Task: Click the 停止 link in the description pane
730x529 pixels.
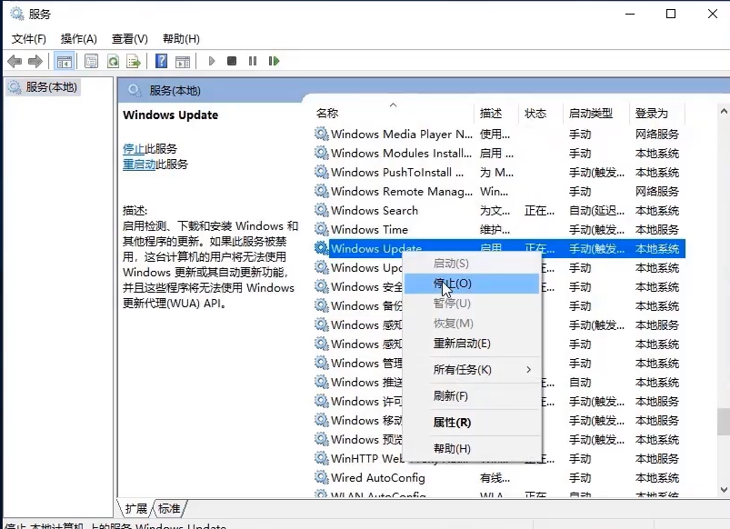Action: click(133, 148)
